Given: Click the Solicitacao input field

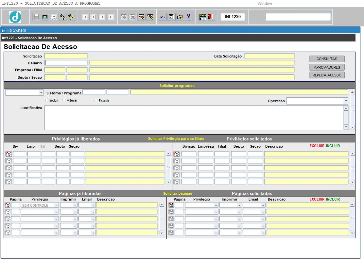Looking at the screenshot, I should pos(66,56).
